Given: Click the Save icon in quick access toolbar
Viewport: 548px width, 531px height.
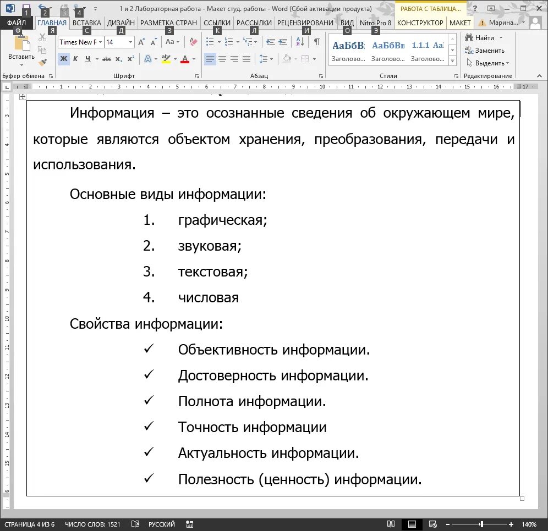Looking at the screenshot, I should [26, 8].
